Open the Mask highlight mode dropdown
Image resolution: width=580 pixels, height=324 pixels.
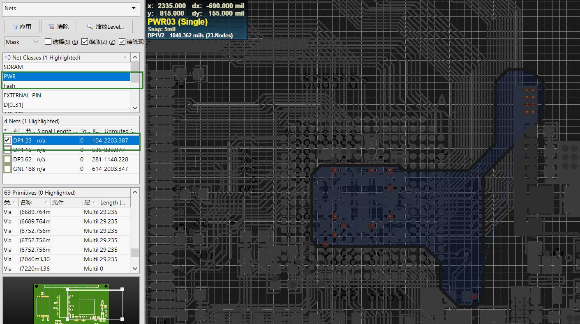[22, 42]
